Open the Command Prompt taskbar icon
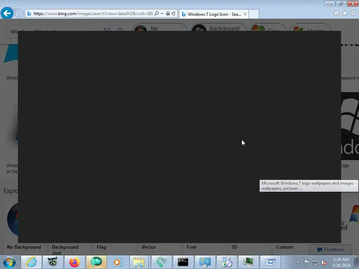The height and width of the screenshot is (269, 359). click(x=183, y=262)
